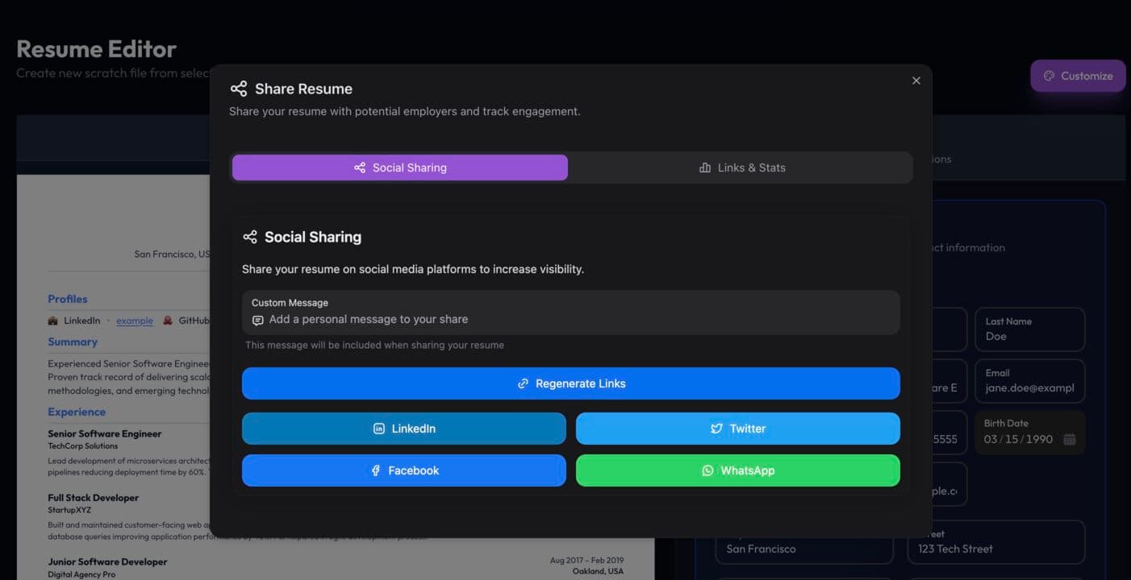Click the LinkedIn icon on the blue share button
The width and height of the screenshot is (1131, 580).
[379, 429]
